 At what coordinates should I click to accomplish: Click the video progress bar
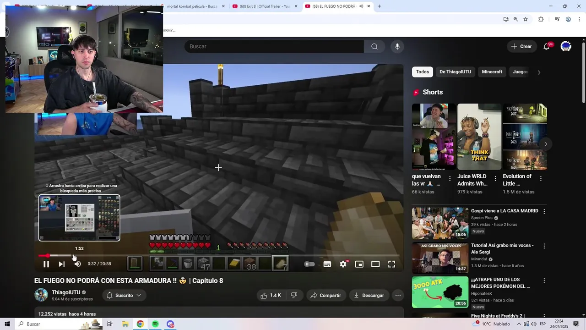pos(219,255)
